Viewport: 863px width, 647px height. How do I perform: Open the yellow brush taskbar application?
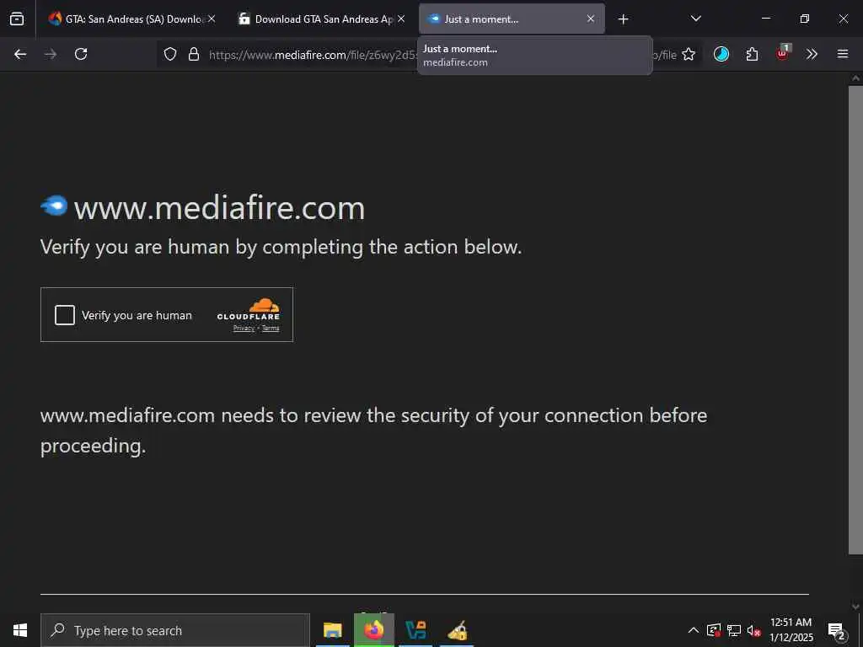point(457,630)
